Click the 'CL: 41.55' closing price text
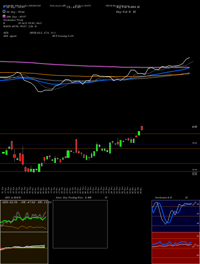This screenshot has height=264, width=200. (74, 7)
